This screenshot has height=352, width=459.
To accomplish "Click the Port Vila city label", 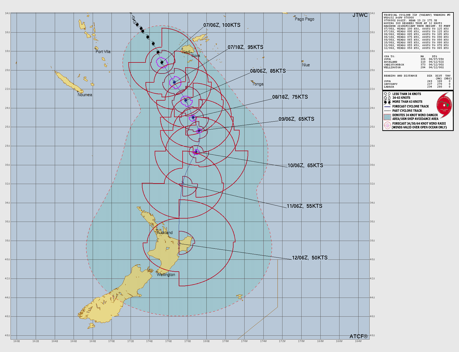I will click(x=103, y=52).
